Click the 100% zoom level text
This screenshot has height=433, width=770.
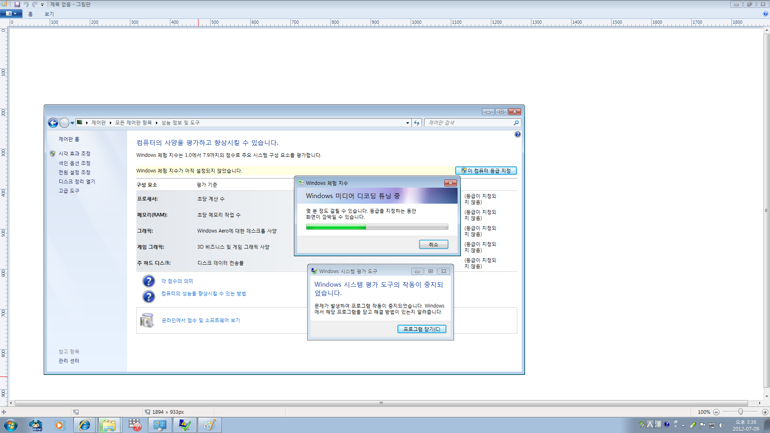(704, 412)
